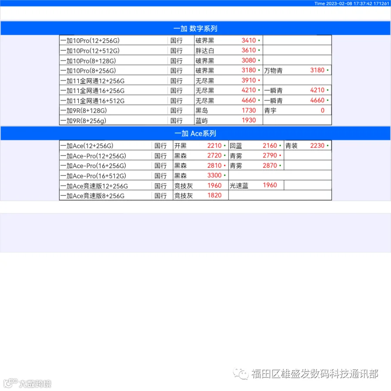Select the 一加 数字系列 section header
The width and height of the screenshot is (391, 391).
pos(195,28)
